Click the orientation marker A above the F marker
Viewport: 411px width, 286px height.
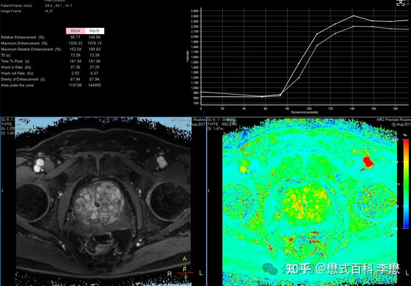click(x=184, y=259)
